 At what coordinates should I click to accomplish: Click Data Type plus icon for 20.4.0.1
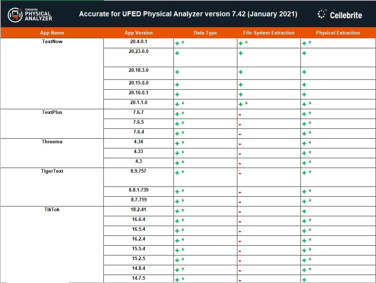[x=177, y=44]
